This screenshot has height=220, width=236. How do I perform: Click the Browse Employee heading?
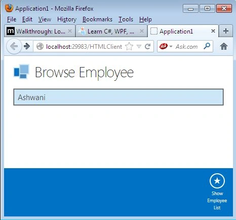click(x=84, y=73)
